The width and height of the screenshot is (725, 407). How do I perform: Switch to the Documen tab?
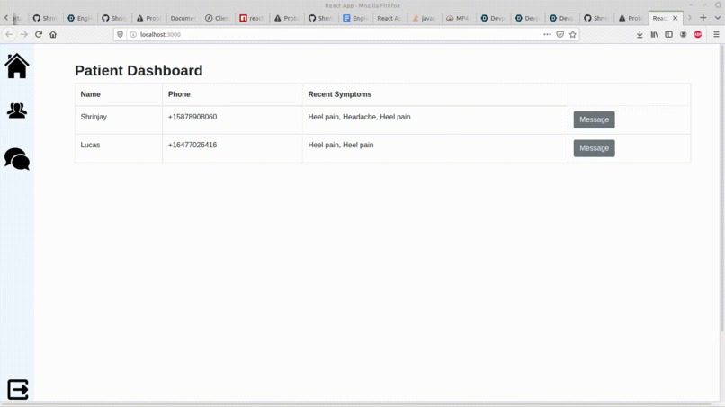[x=183, y=18]
